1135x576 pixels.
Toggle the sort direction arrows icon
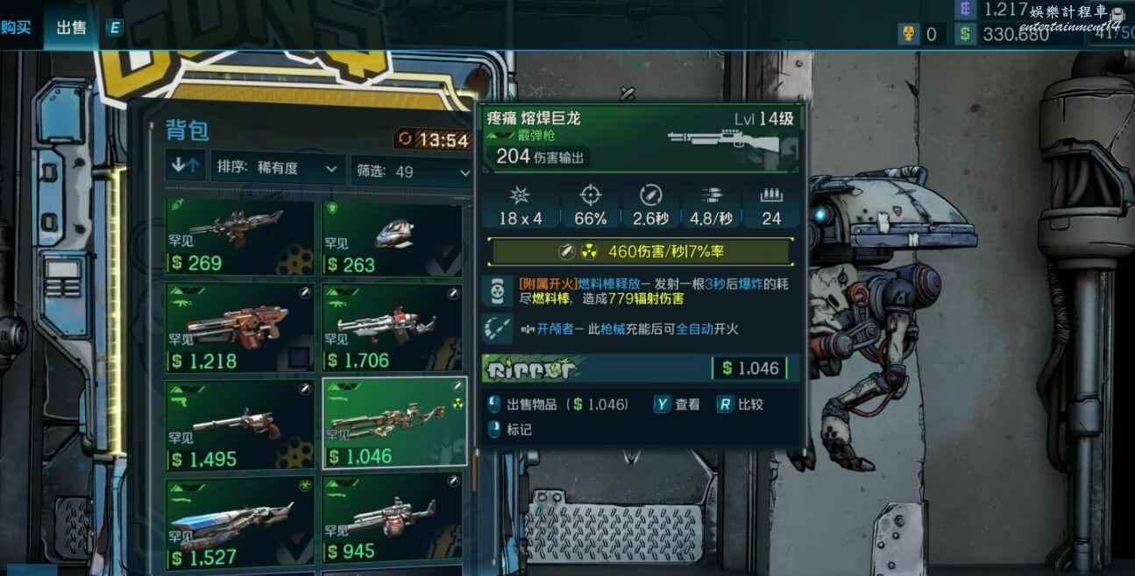(186, 165)
